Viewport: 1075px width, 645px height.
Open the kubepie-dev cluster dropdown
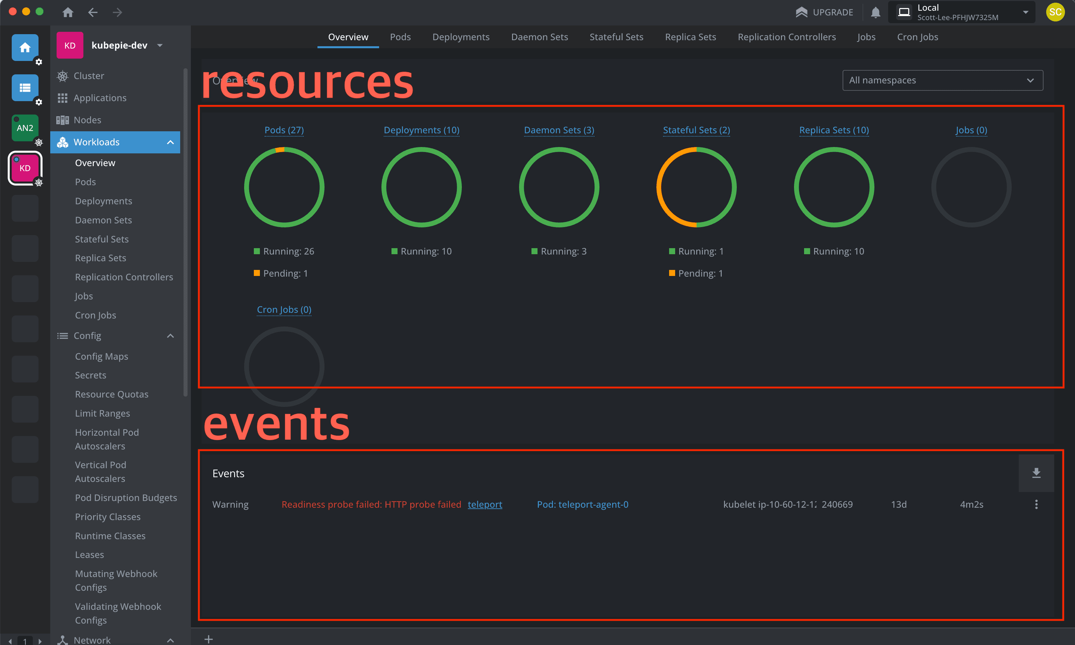pyautogui.click(x=160, y=45)
